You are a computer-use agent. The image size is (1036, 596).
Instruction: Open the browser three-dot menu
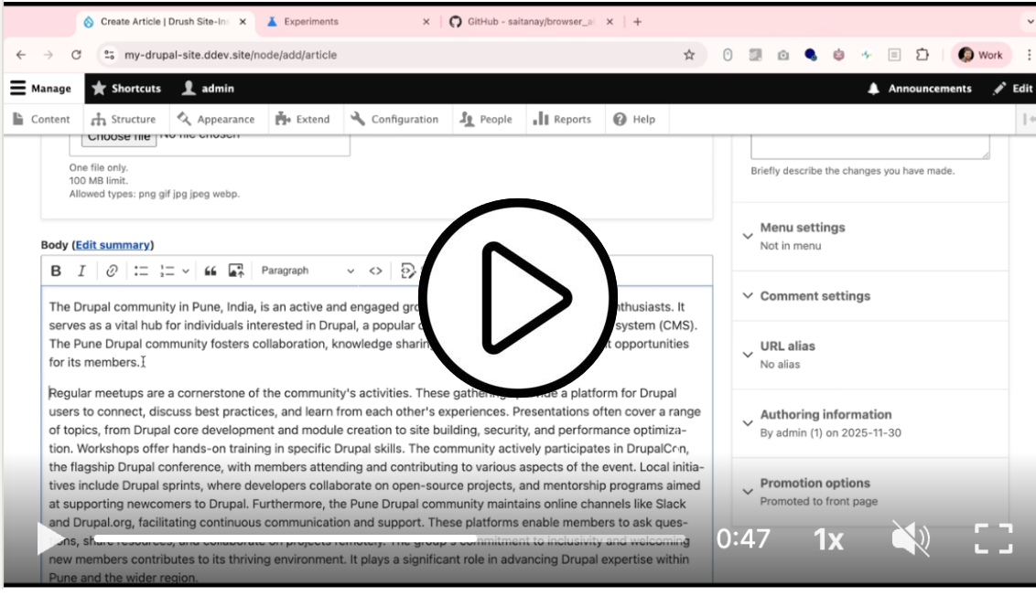1028,55
